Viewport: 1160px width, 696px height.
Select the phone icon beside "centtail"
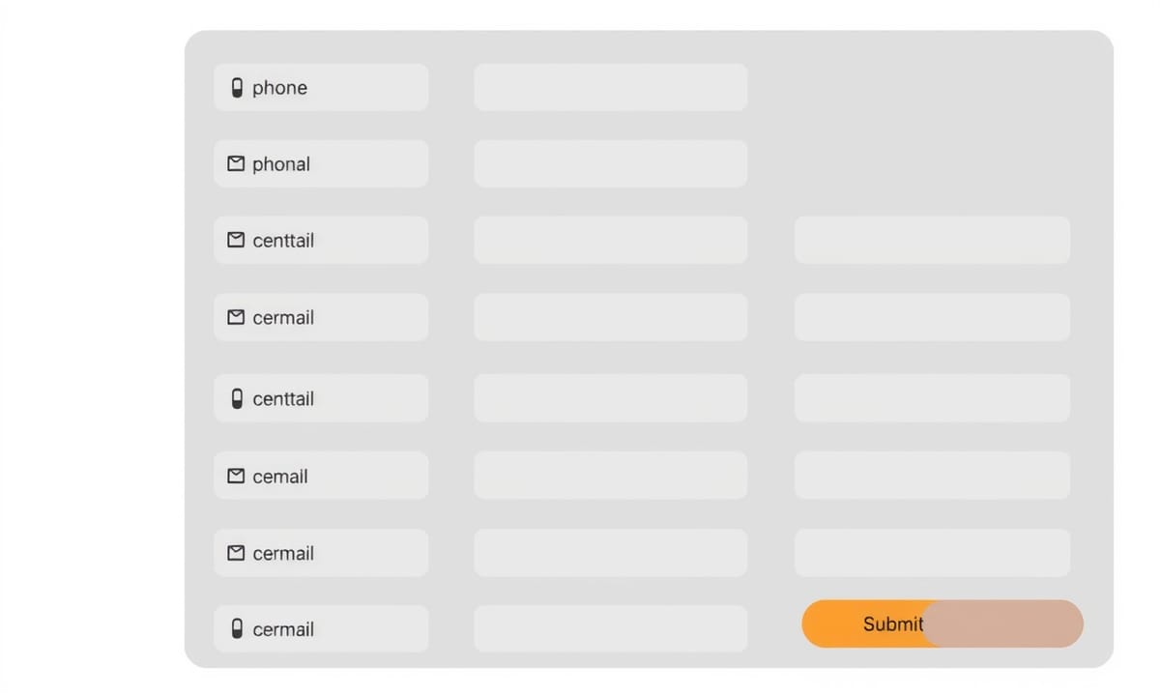pos(237,398)
